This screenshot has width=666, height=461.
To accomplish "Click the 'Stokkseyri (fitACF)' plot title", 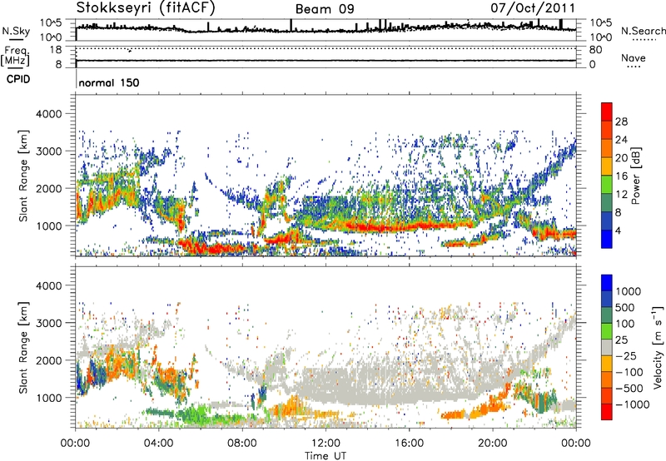I will [x=146, y=7].
